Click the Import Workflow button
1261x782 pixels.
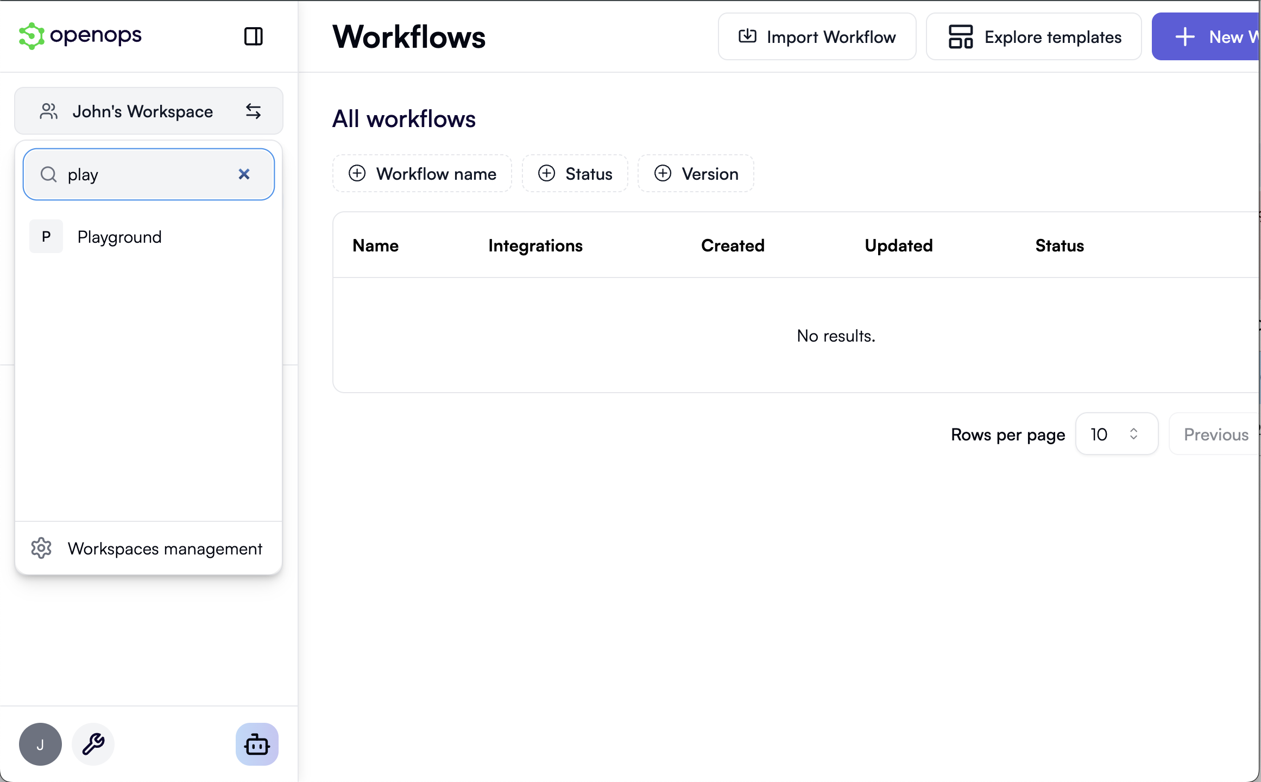(x=817, y=36)
